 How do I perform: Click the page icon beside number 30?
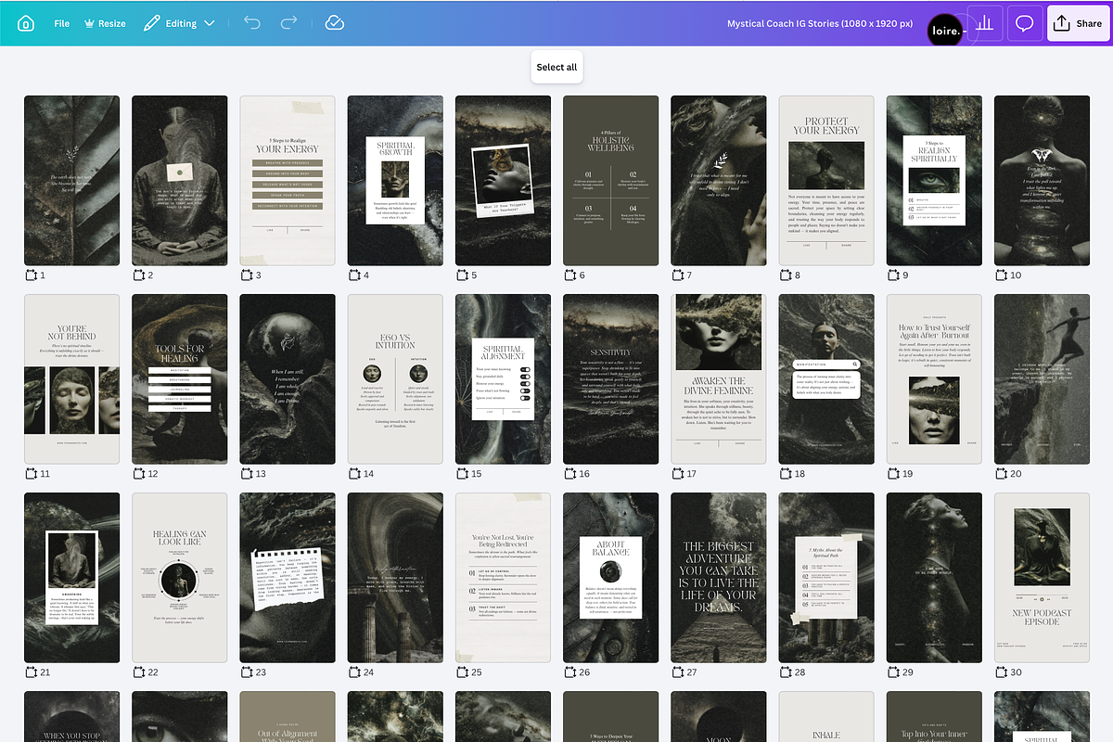[1001, 672]
